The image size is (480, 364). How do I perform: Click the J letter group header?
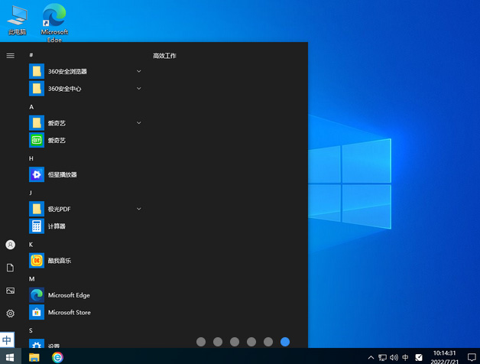pos(31,193)
